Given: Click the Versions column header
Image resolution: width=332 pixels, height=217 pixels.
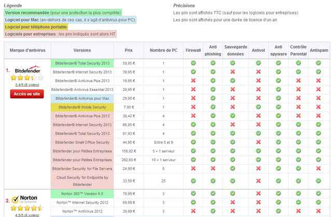Looking at the screenshot, I should tap(82, 50).
